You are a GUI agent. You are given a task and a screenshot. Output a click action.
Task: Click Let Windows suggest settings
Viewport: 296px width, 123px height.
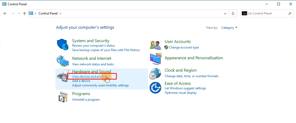pyautogui.click(x=185, y=88)
